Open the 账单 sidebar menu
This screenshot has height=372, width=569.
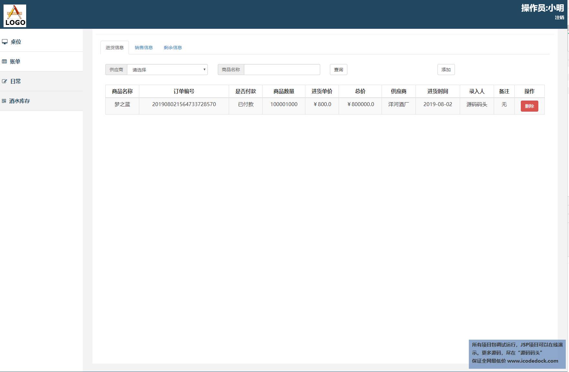41,61
